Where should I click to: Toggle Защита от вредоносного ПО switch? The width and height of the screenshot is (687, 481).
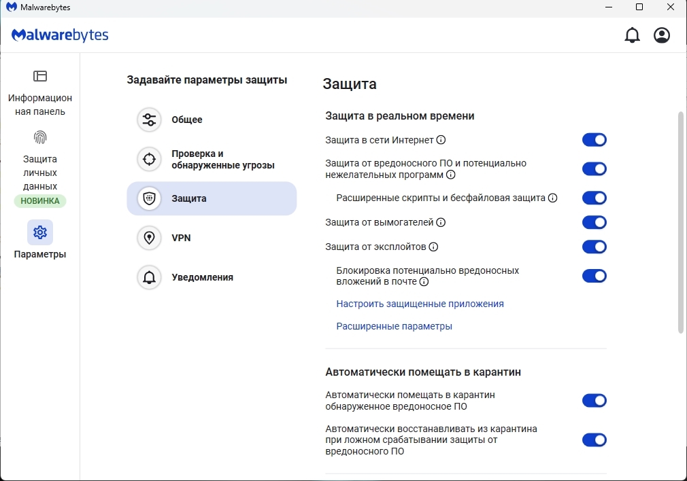point(594,169)
